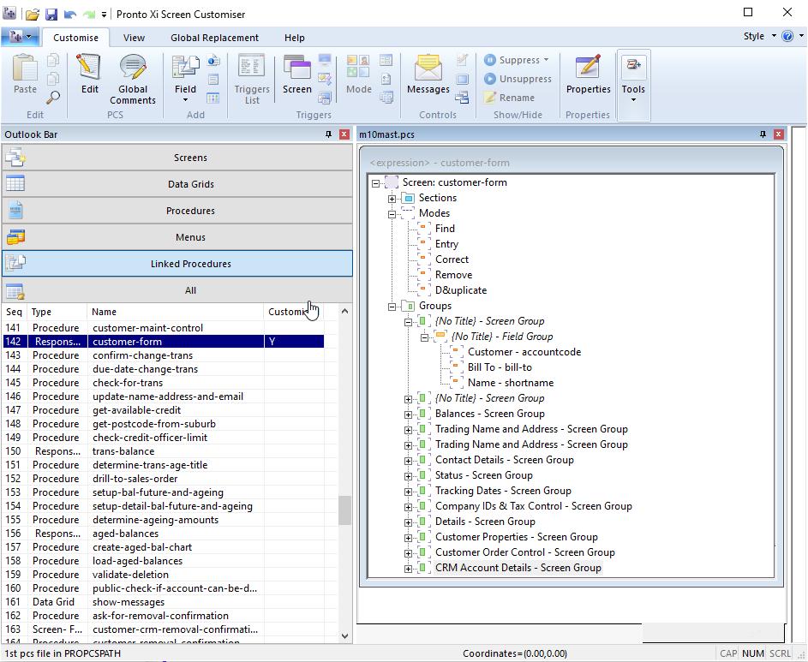Image resolution: width=808 pixels, height=662 pixels.
Task: Pin the Outlook Bar panel
Action: click(x=329, y=134)
